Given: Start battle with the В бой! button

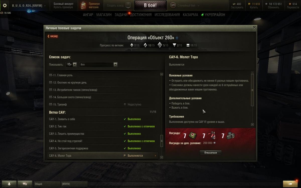Looking at the screenshot, I should click(150, 6).
